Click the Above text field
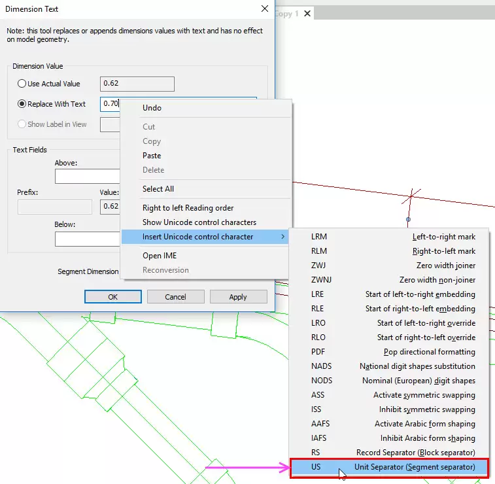The image size is (495, 484). [x=87, y=177]
